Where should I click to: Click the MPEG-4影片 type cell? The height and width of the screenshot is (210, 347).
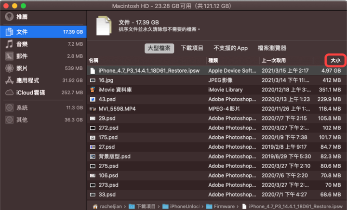(x=224, y=109)
